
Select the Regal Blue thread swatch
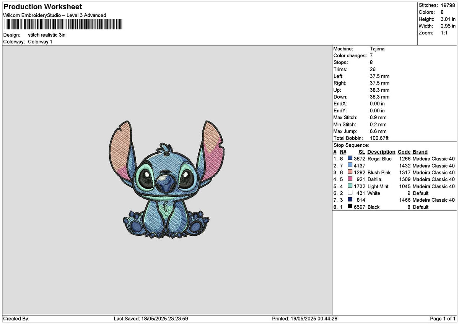tap(350, 158)
